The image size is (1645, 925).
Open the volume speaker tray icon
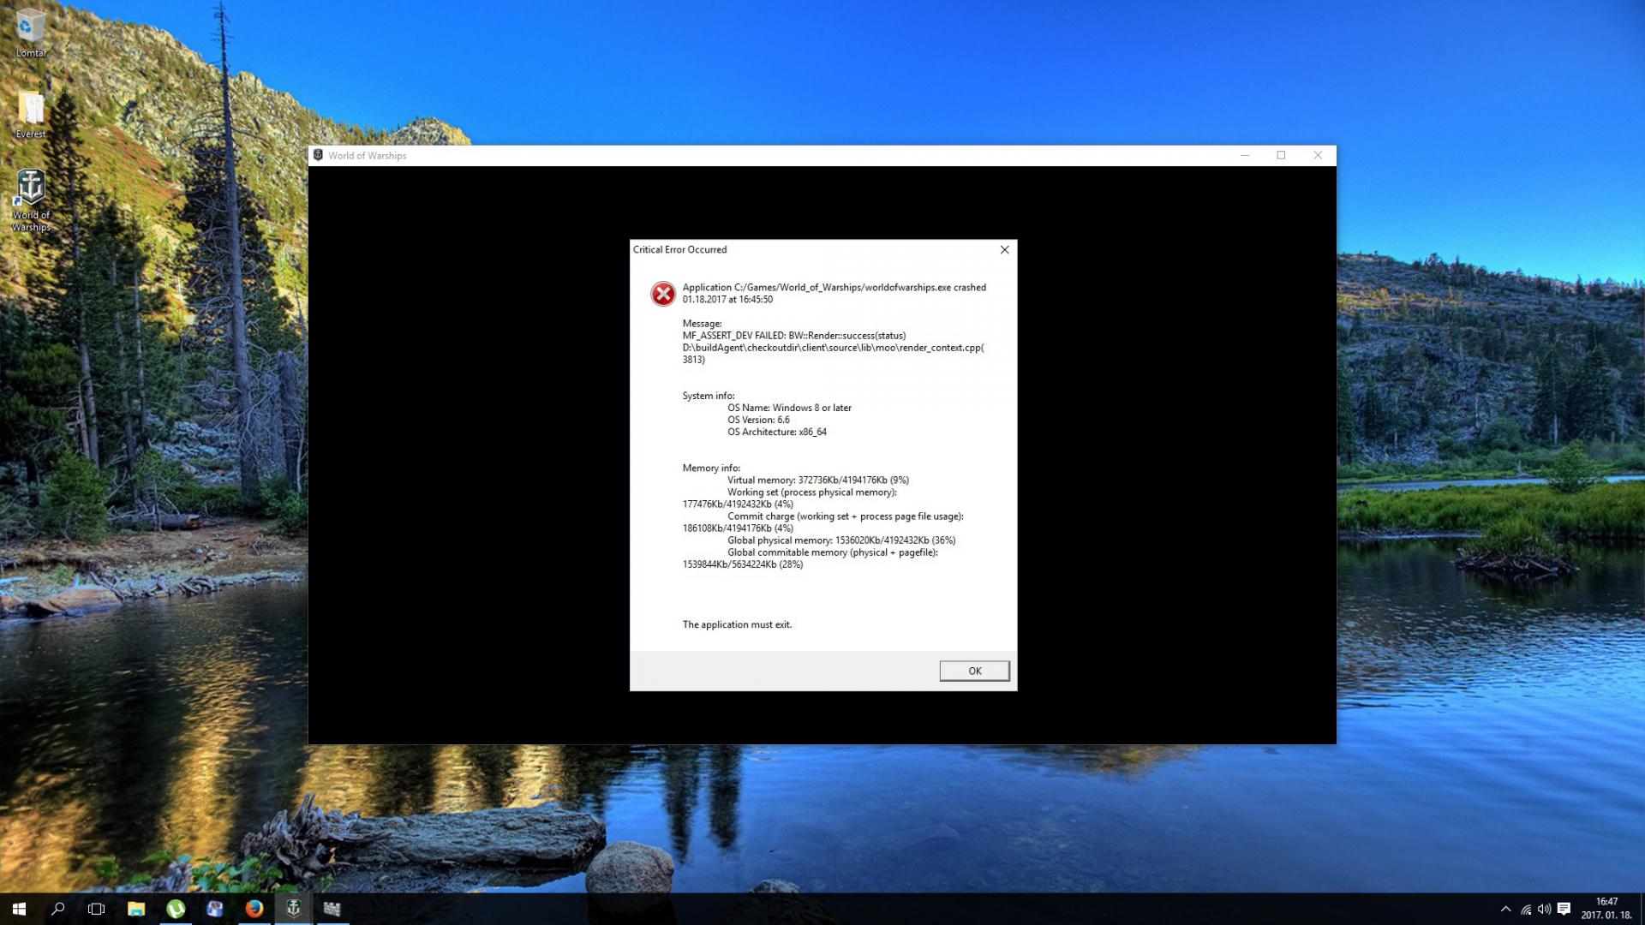[x=1544, y=909]
